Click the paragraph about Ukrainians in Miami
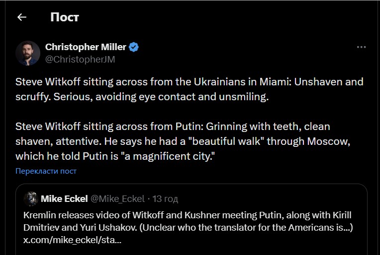Viewport: 380px width, 255px height. [x=189, y=89]
